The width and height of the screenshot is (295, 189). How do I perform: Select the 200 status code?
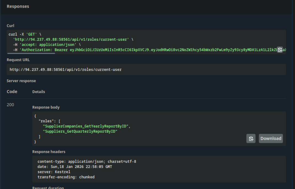click(10, 105)
